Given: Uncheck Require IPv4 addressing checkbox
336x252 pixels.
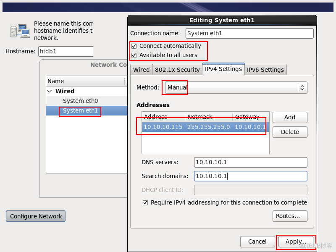Looking at the screenshot, I should (145, 203).
